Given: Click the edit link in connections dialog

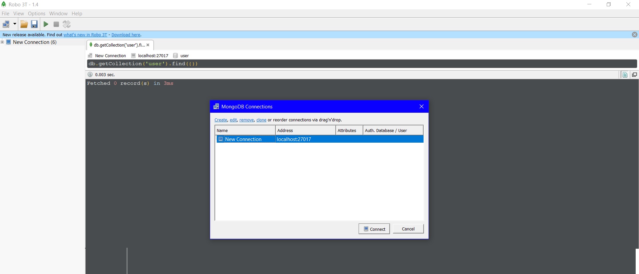Looking at the screenshot, I should (233, 120).
